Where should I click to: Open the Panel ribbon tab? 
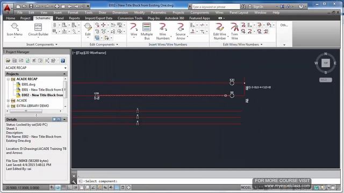point(60,18)
